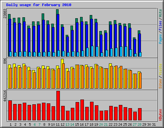Click the 442216 KBytes axis value
164x128 pixels.
click(x=5, y=96)
